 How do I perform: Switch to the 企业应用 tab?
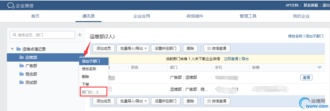[x=142, y=16]
